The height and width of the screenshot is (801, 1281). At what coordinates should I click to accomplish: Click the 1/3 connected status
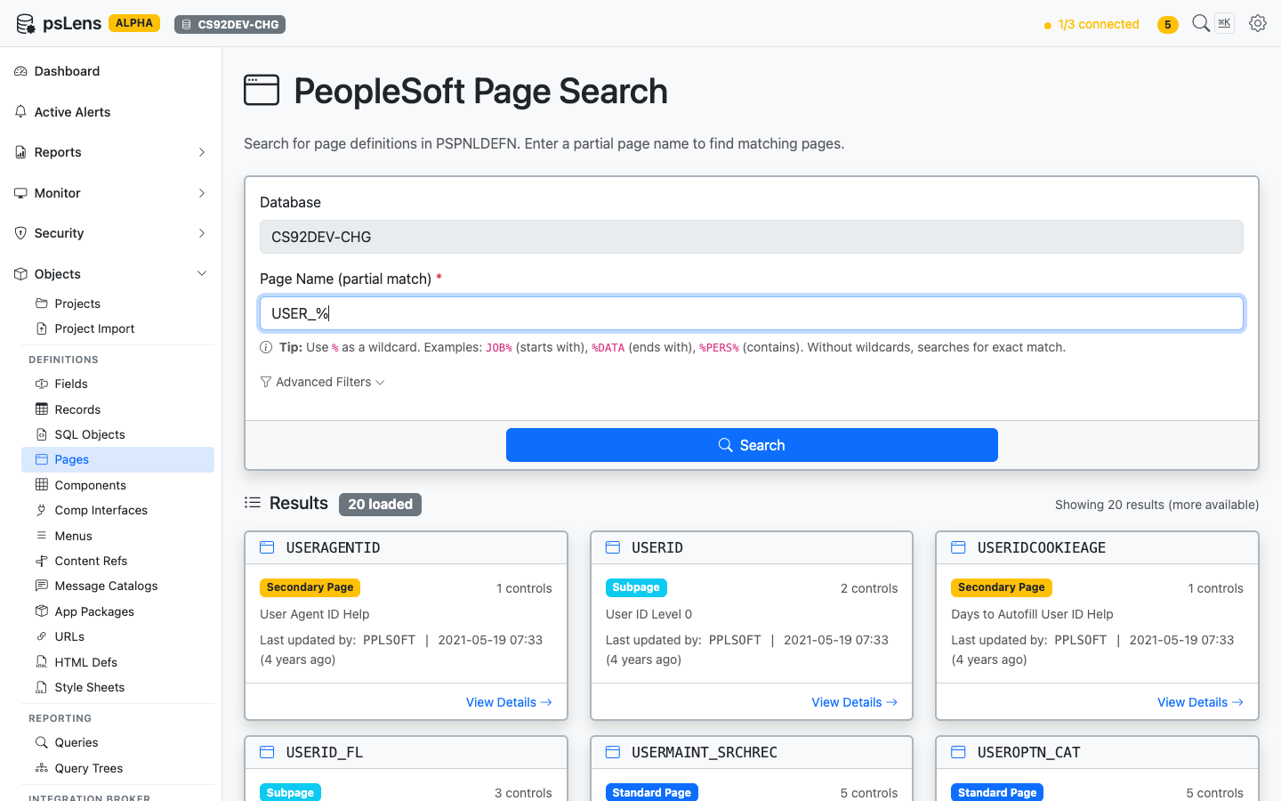(x=1092, y=24)
